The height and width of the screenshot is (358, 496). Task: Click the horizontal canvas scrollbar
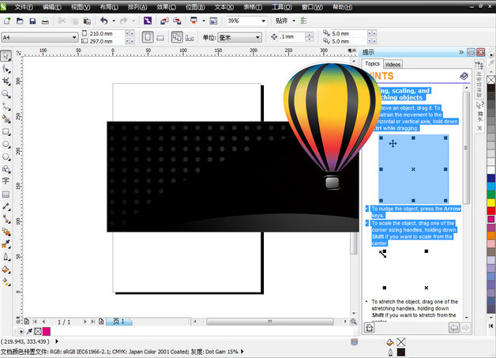(269, 322)
